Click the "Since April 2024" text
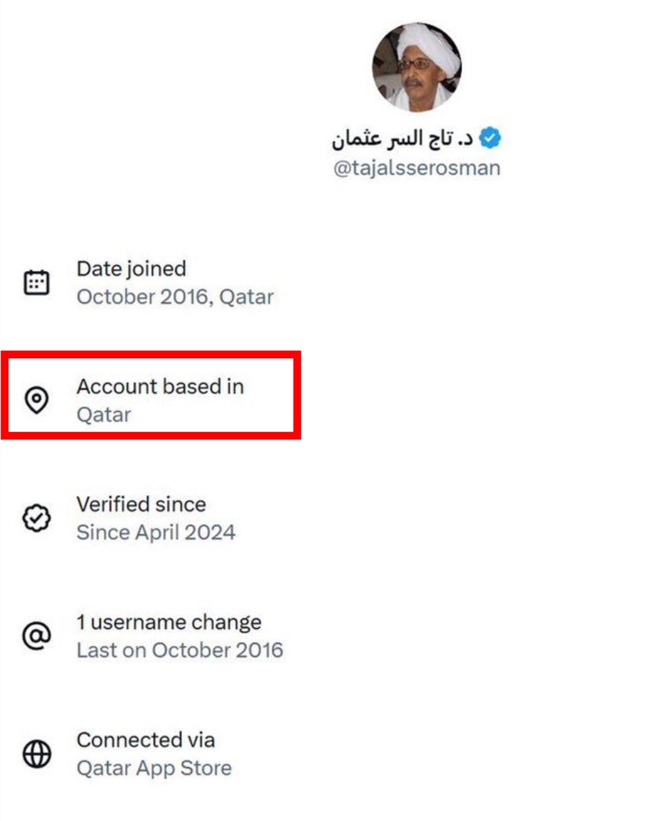This screenshot has height=821, width=645. click(x=156, y=533)
